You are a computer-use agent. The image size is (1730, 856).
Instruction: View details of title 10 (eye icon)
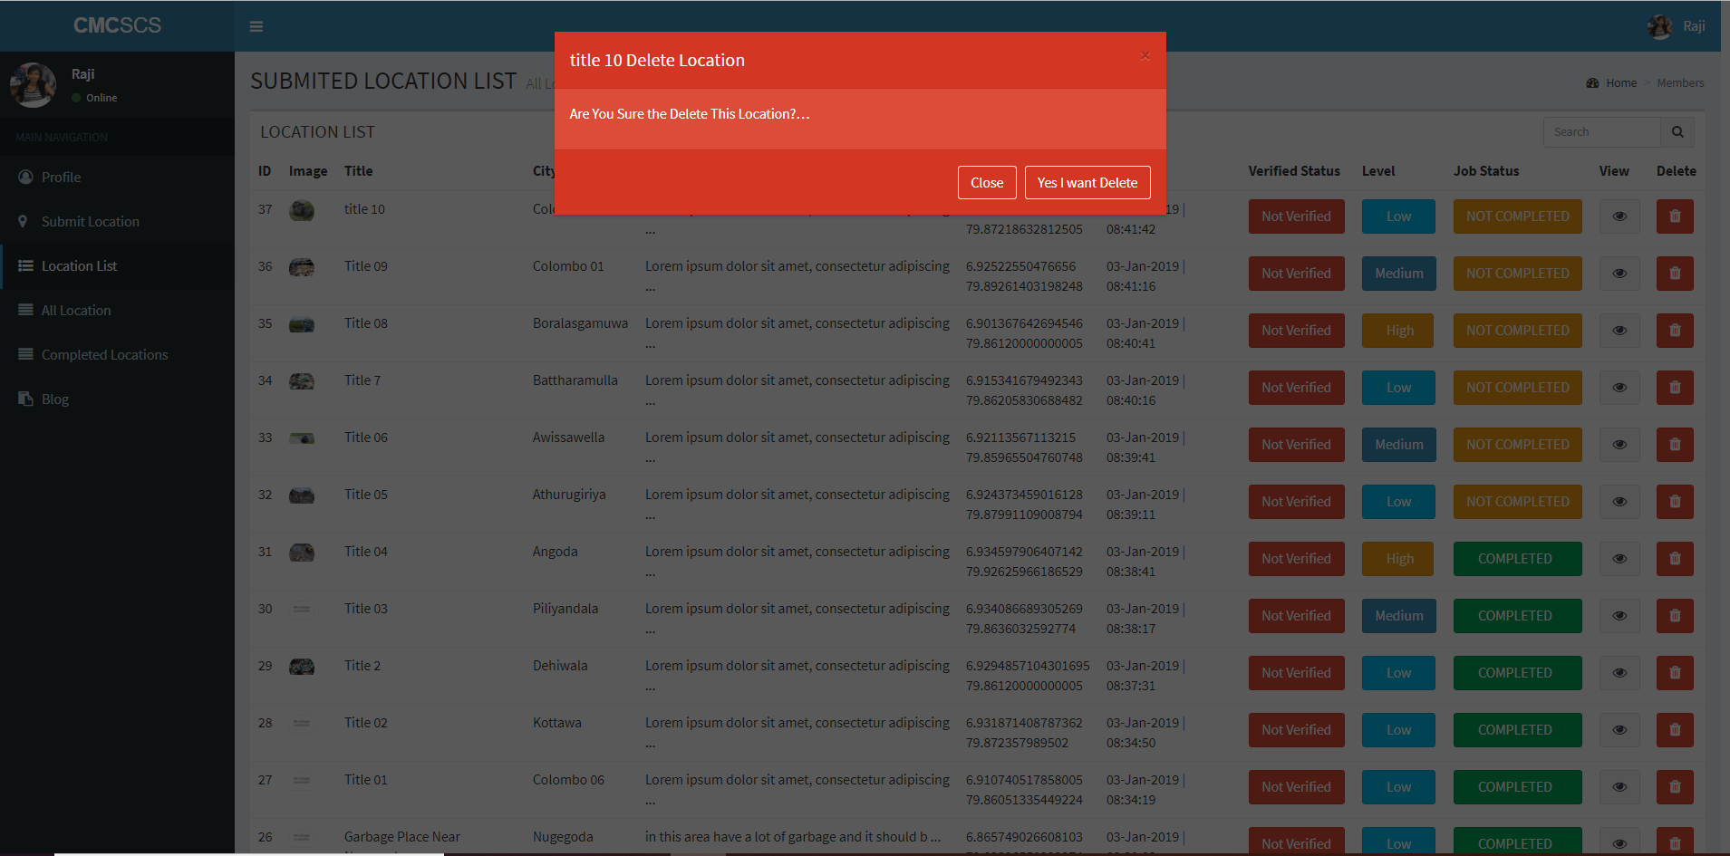tap(1619, 216)
